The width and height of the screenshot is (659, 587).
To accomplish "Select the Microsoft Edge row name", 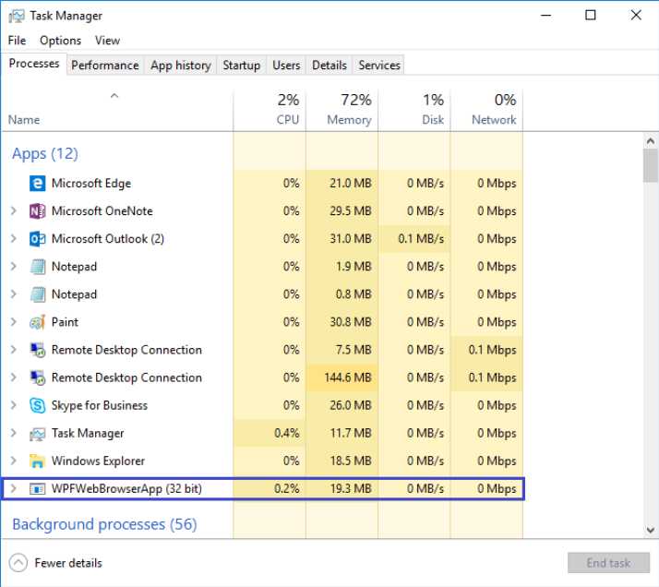I will point(91,183).
